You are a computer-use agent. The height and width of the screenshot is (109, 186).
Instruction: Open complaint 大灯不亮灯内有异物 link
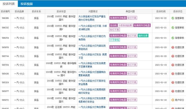(92, 38)
